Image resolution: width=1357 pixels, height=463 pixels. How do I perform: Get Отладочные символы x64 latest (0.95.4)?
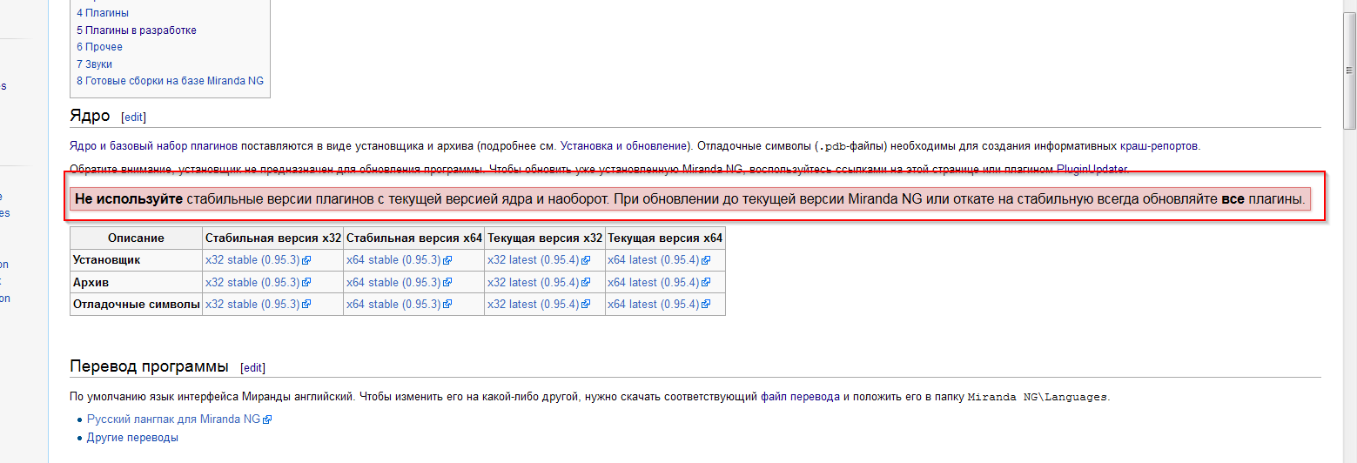pos(659,305)
